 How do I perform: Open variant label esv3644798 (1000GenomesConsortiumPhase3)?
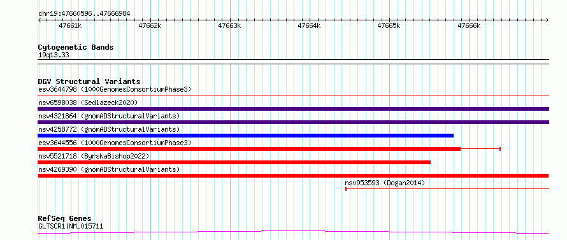(115, 89)
